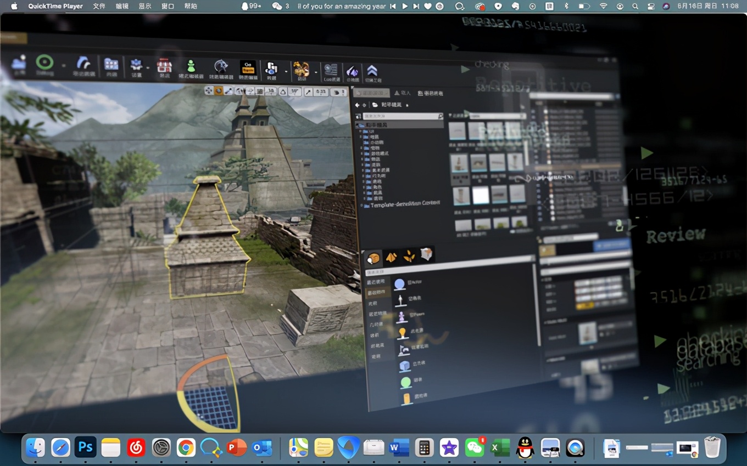The width and height of the screenshot is (747, 466).
Task: Click the double up-chevron icon in editor toolbar
Action: coord(372,71)
